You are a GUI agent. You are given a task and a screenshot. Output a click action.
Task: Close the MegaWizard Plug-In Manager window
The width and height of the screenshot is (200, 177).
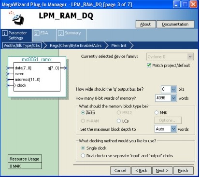[193, 4]
